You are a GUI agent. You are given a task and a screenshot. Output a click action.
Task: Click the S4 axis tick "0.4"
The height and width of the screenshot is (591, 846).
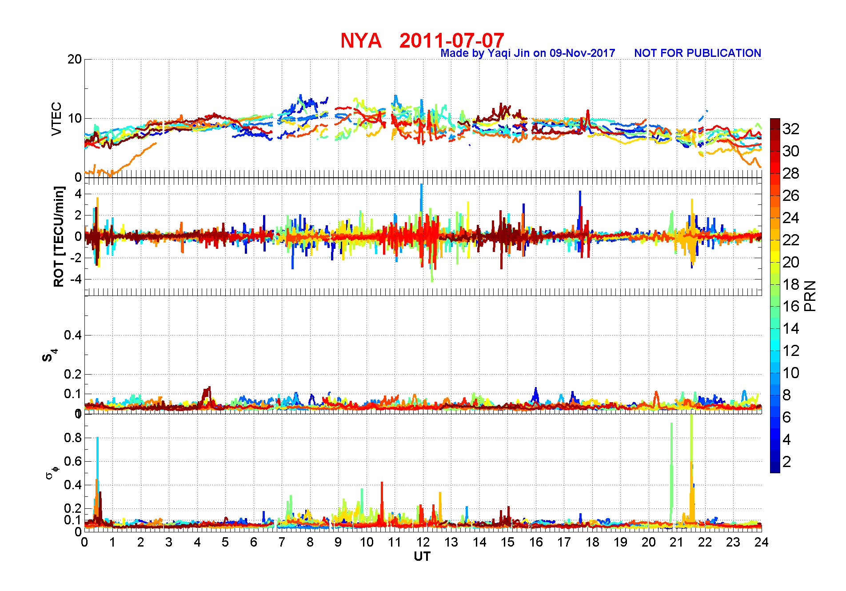[x=73, y=335]
